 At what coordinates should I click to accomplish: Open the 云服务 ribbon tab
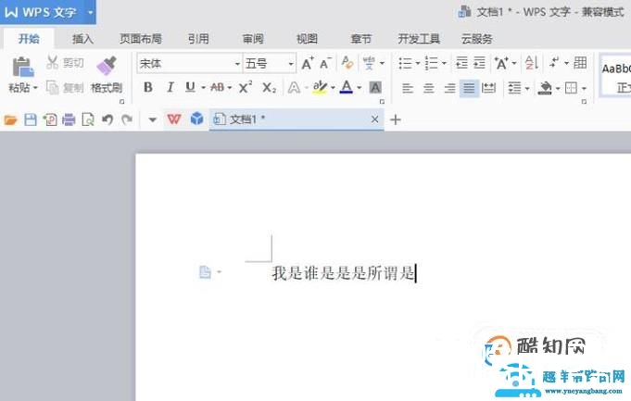(477, 39)
